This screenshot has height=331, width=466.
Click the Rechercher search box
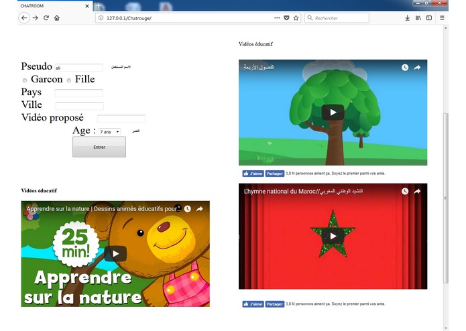pyautogui.click(x=337, y=18)
